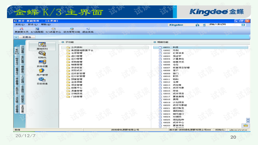Click the 采购管理 folder icon

click(x=68, y=62)
